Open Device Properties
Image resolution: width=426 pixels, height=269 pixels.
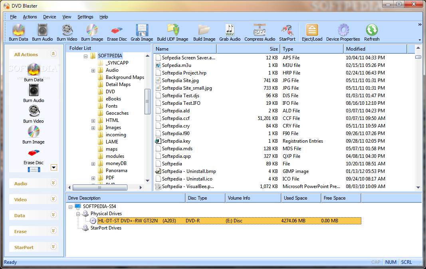point(343,33)
